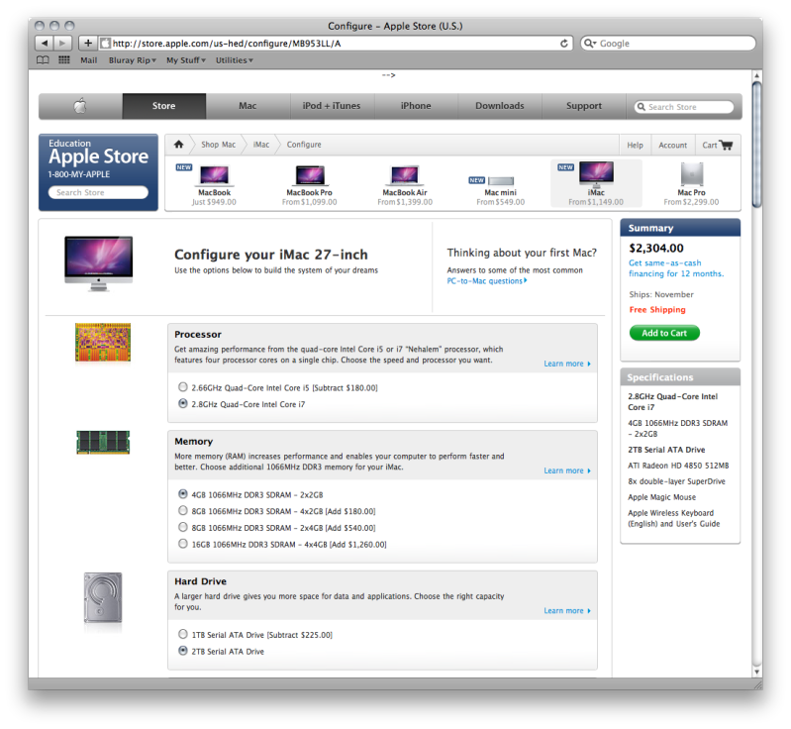This screenshot has height=729, width=791.
Task: Click the Education Apple Store banner
Action: coord(98,172)
